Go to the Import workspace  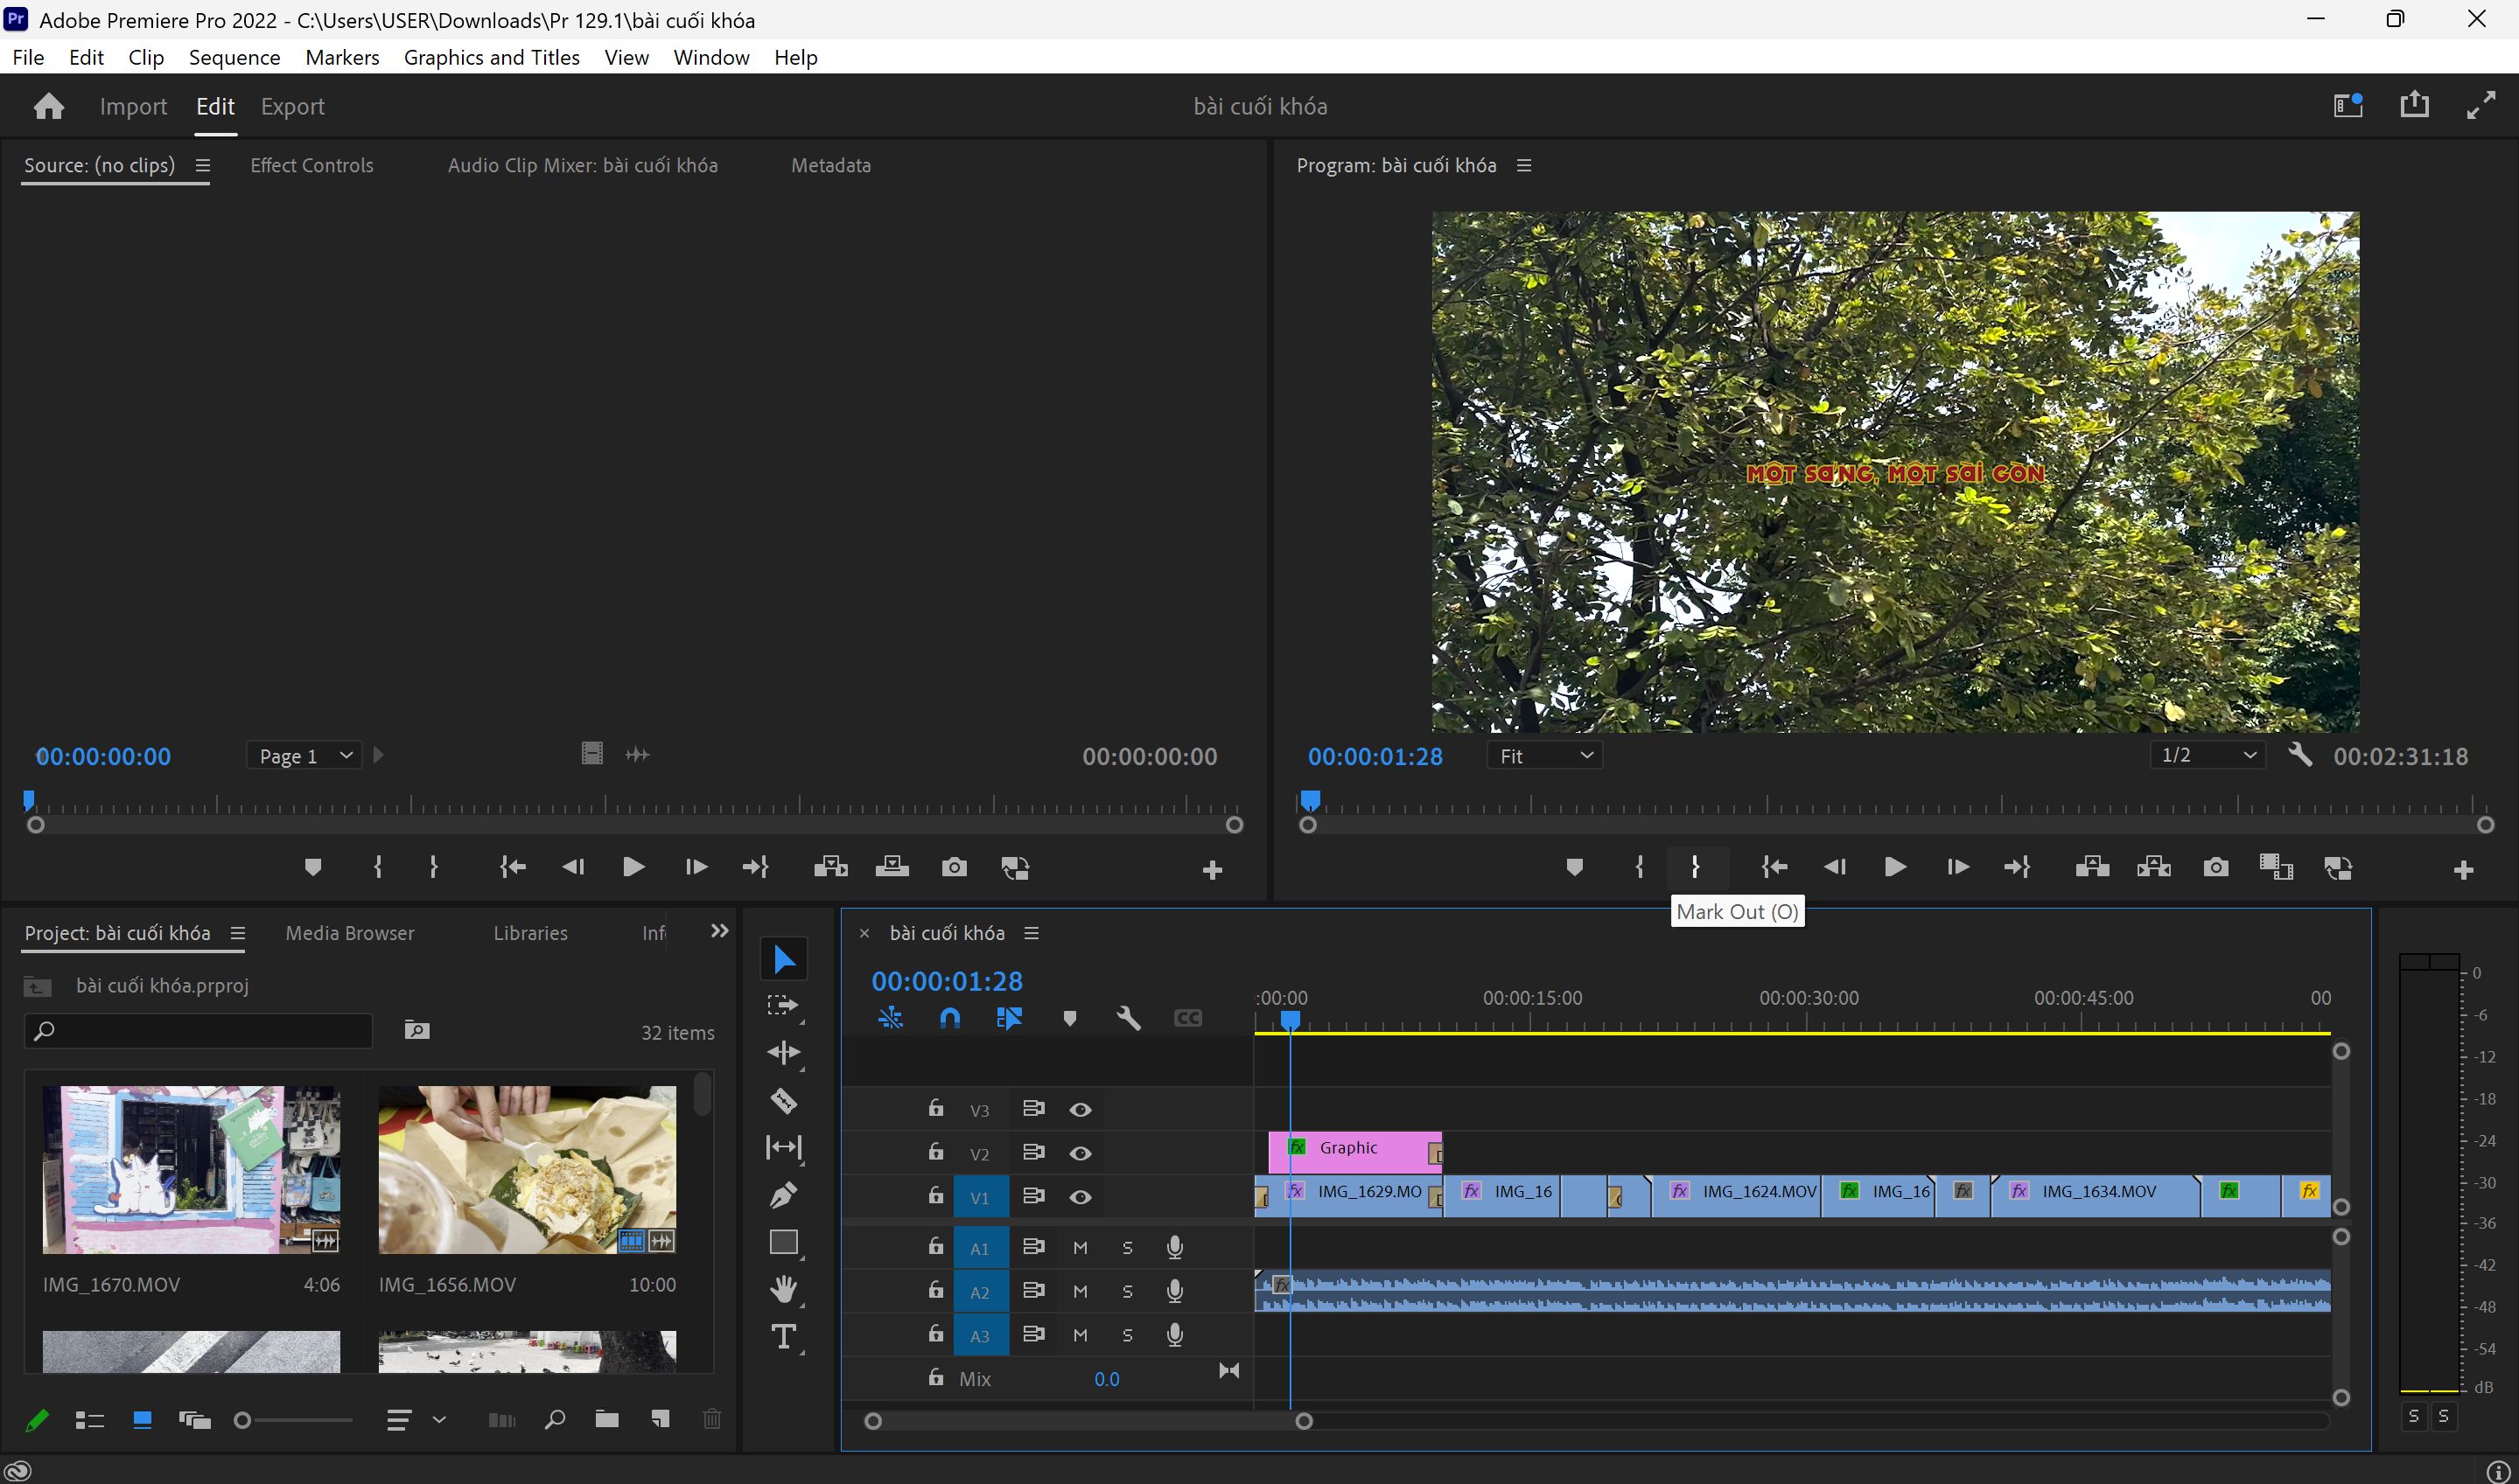(x=133, y=106)
